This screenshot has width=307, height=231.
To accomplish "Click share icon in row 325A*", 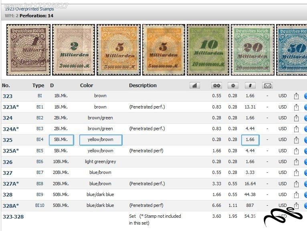I will [296, 151].
